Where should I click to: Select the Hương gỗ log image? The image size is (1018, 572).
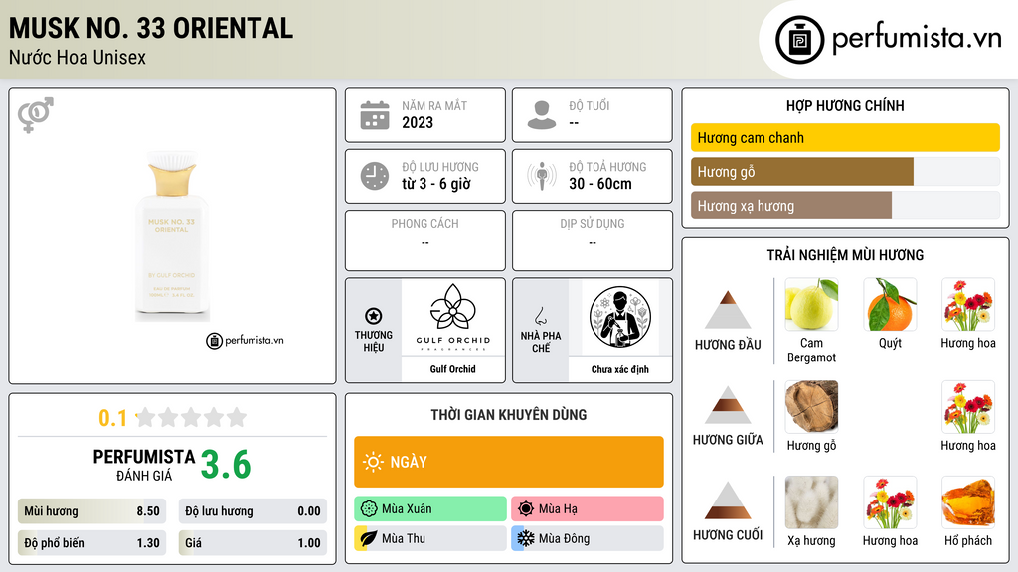click(811, 406)
